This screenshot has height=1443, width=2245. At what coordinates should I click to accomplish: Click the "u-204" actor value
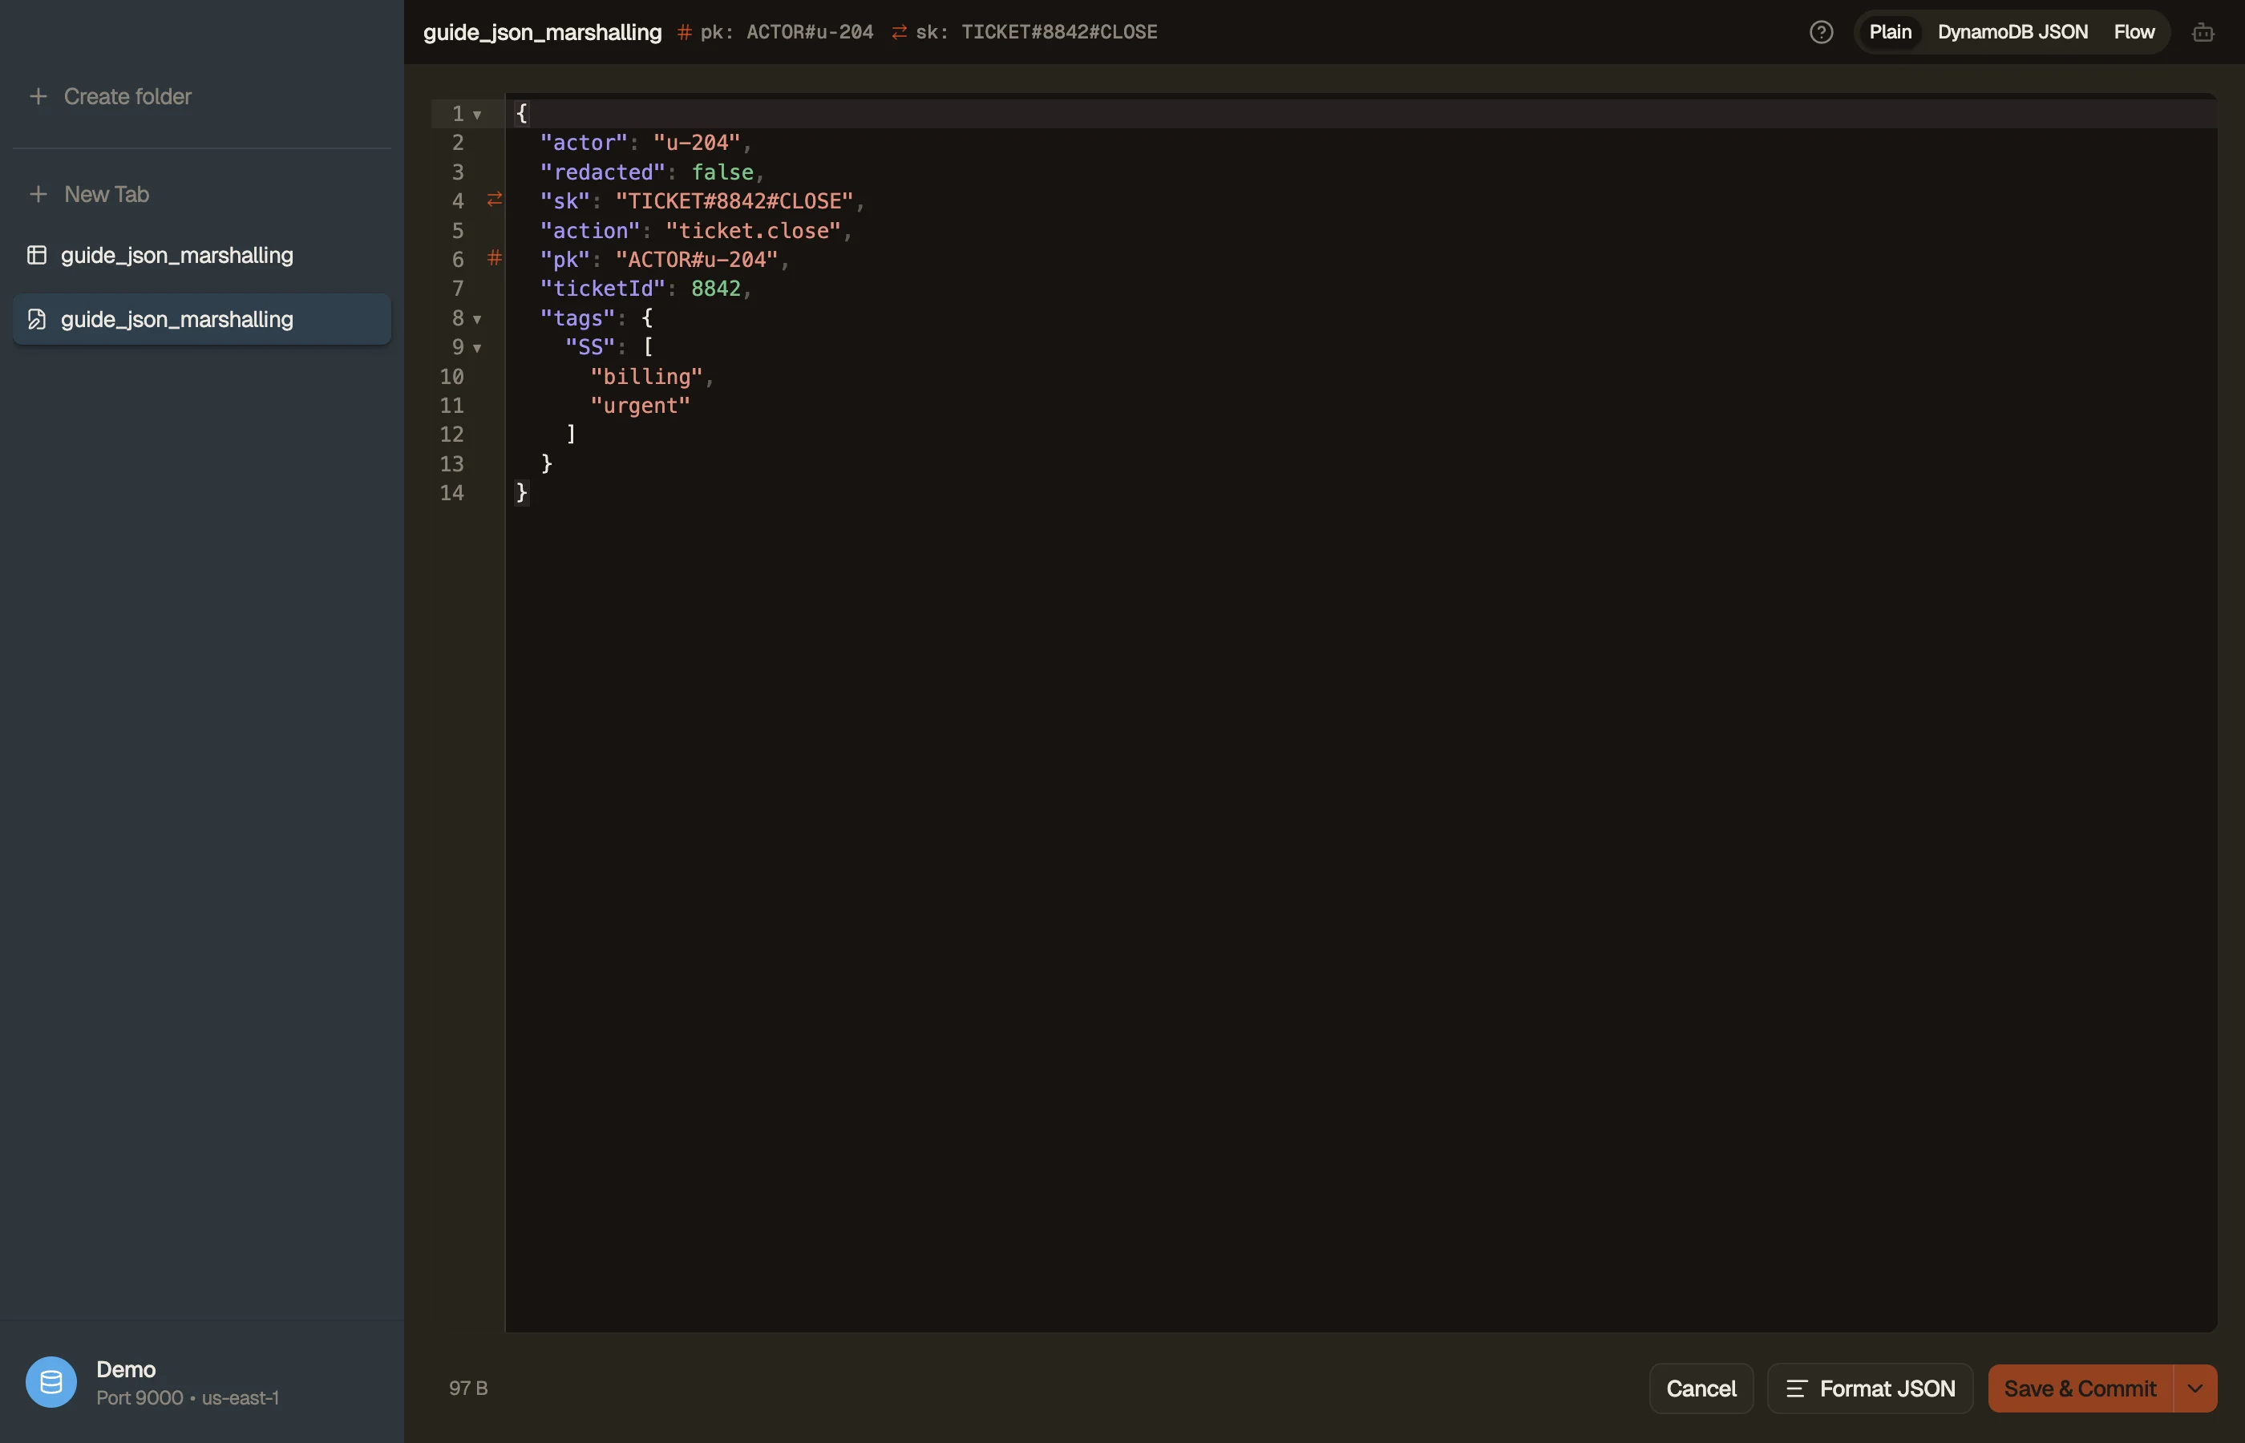coord(696,143)
